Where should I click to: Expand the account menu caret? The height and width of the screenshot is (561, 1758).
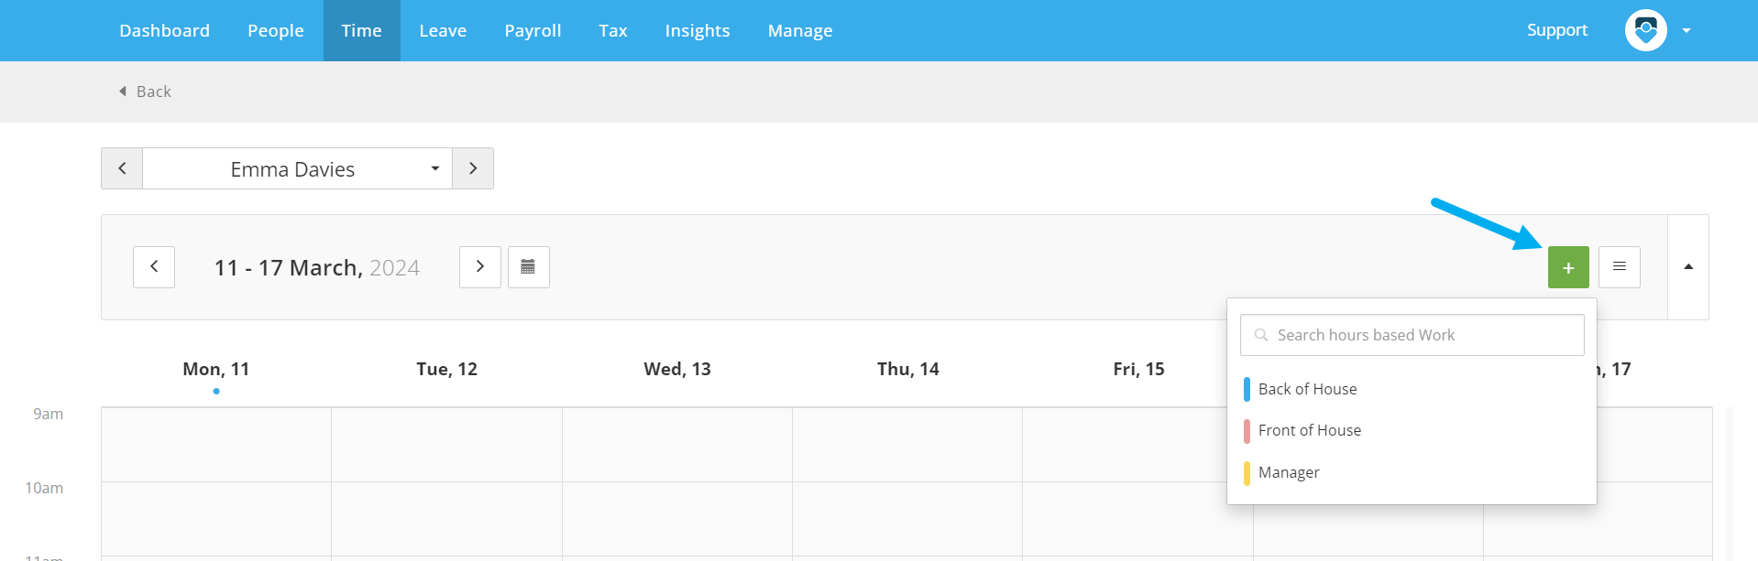pyautogui.click(x=1687, y=30)
